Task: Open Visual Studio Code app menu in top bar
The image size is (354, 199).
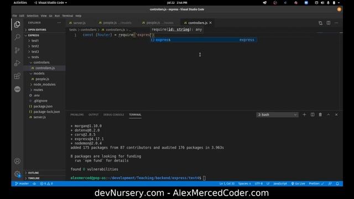Action: click(50, 3)
